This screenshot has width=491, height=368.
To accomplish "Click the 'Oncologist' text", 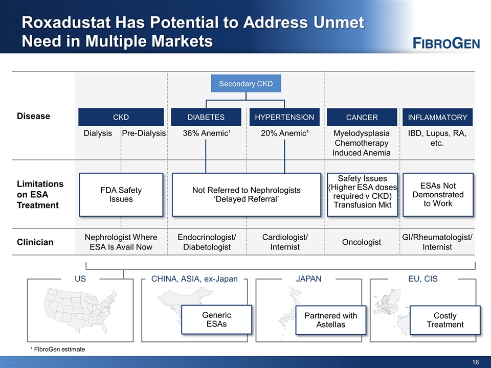I will pos(362,242).
